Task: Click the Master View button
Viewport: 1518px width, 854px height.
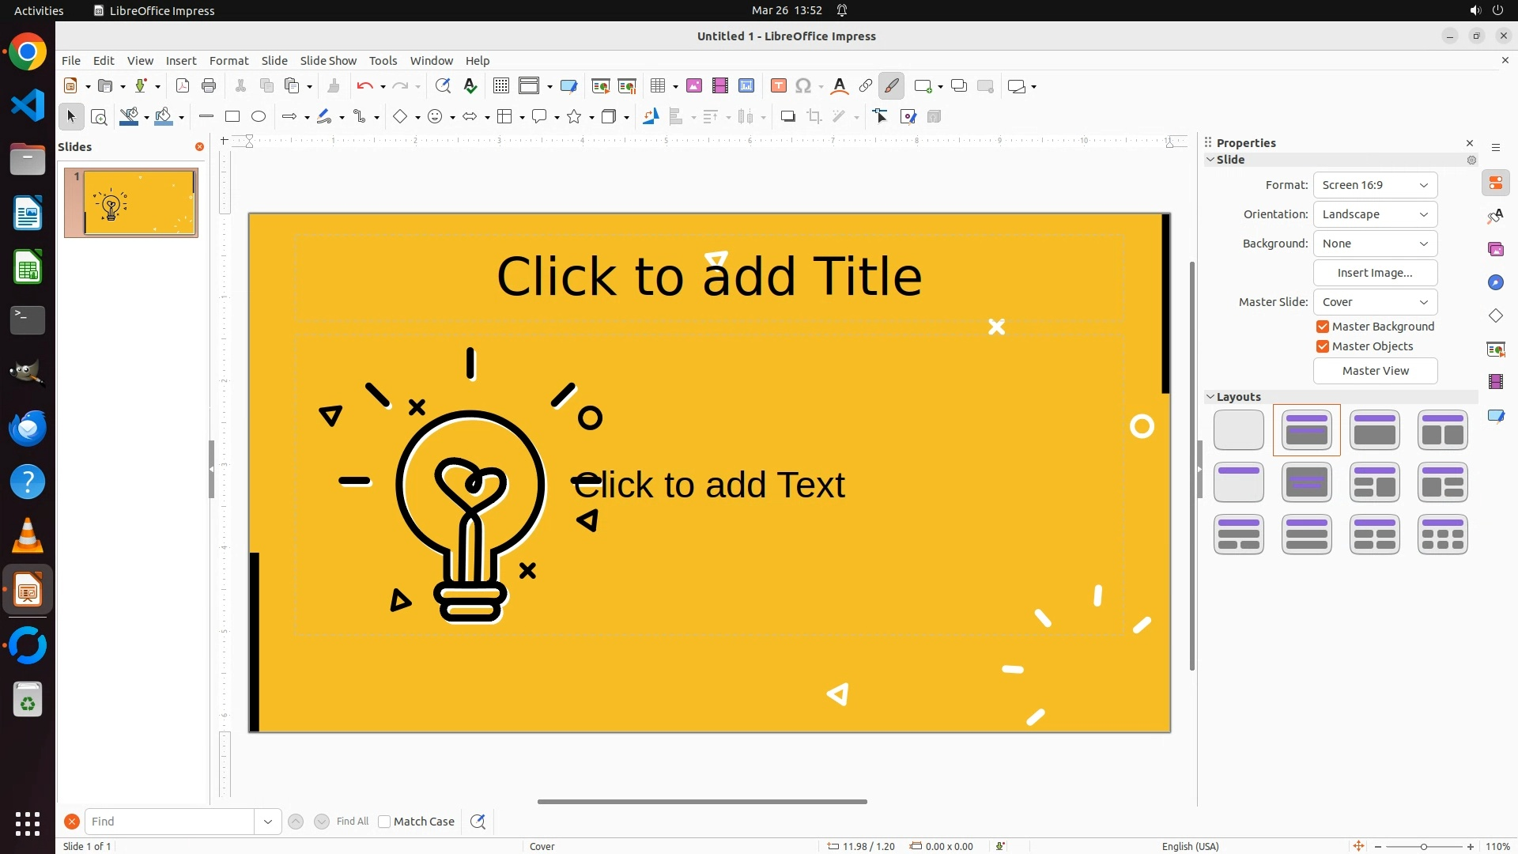Action: pos(1375,371)
